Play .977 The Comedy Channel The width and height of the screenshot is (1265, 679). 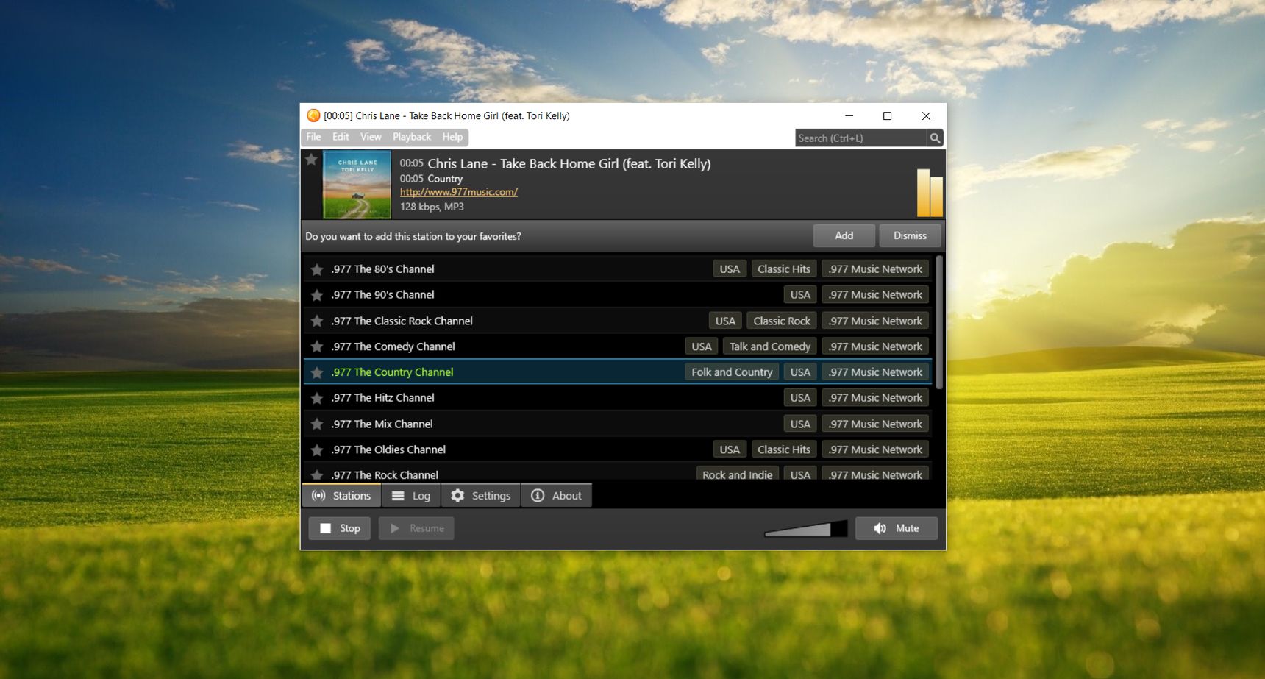(617, 346)
